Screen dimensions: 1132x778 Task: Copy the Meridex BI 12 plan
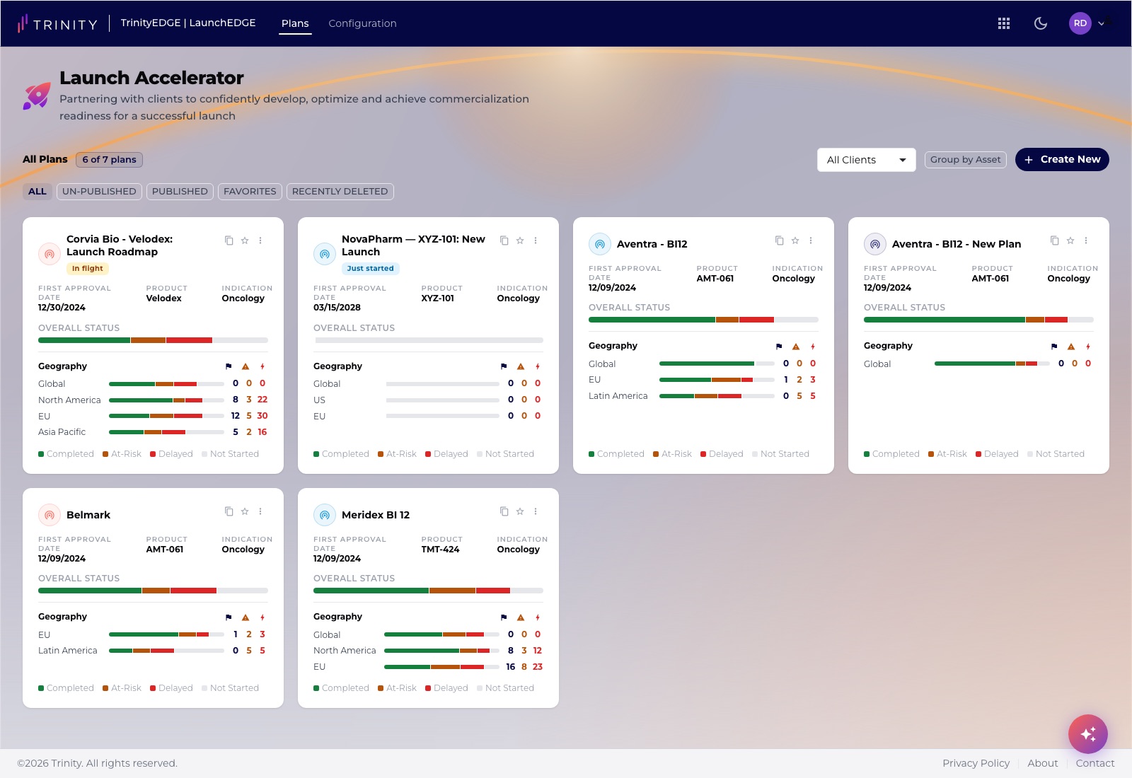point(504,511)
